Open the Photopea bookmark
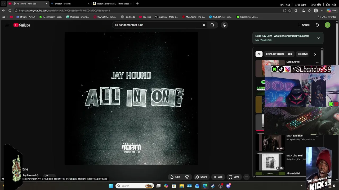Image resolution: width=339 pixels, height=190 pixels. [x=77, y=17]
